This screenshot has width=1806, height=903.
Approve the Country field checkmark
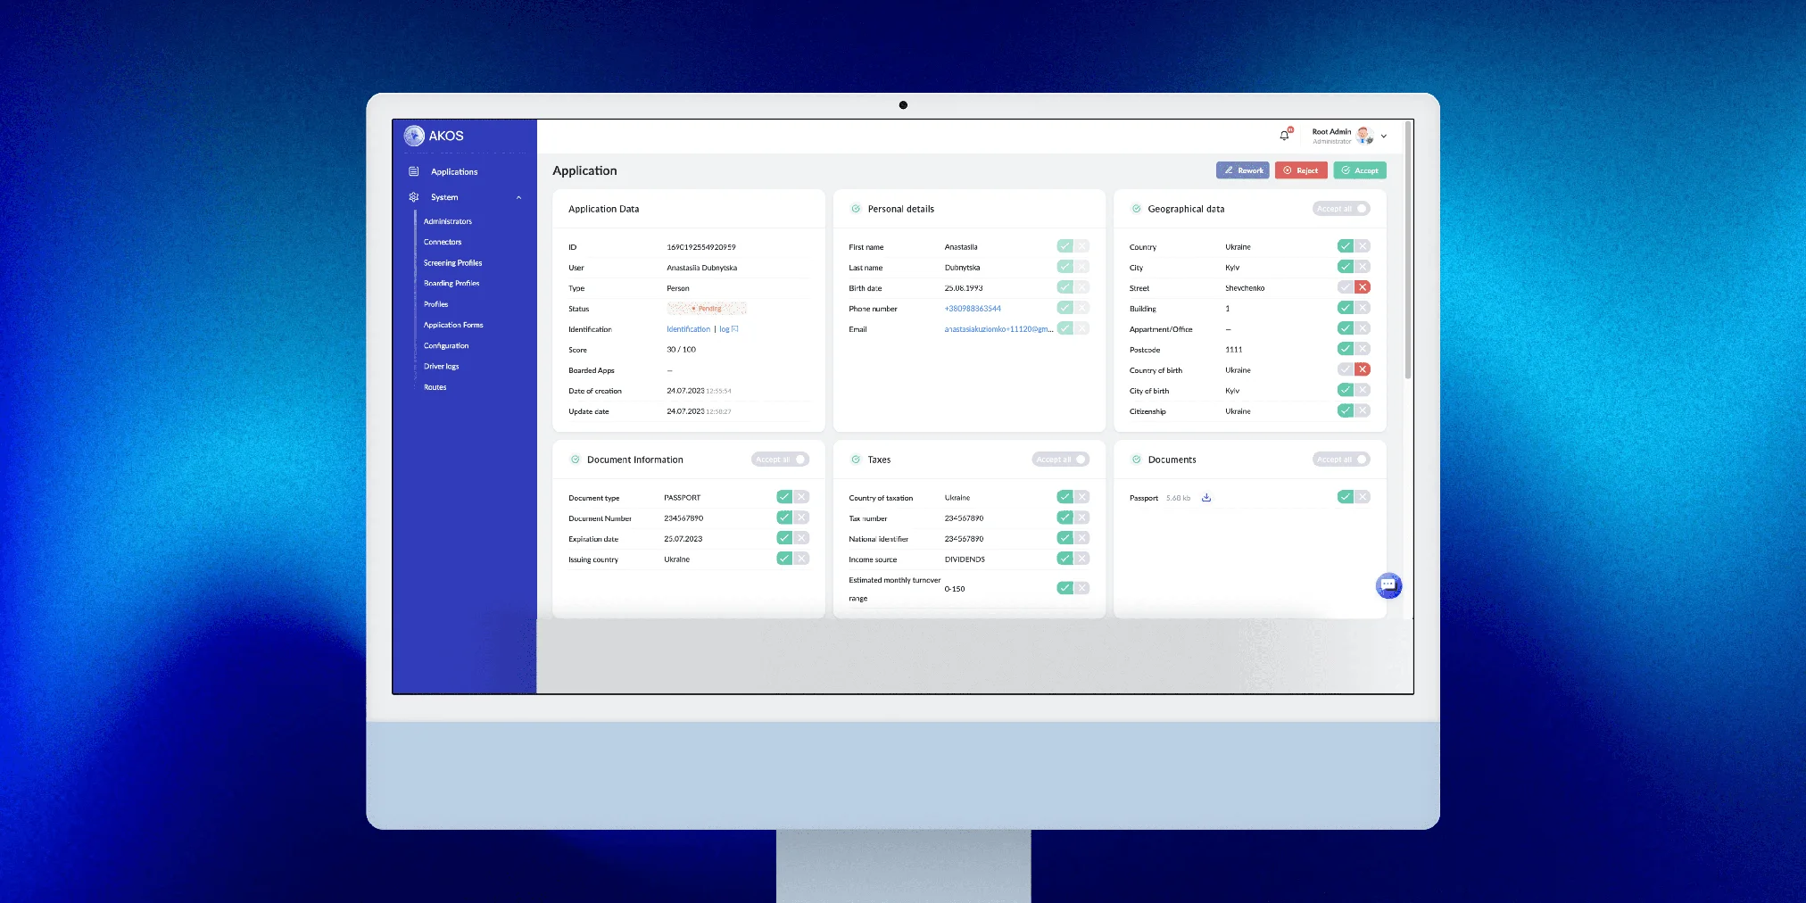pyautogui.click(x=1345, y=246)
